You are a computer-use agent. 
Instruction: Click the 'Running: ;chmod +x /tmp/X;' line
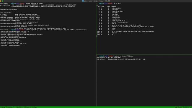10,39
